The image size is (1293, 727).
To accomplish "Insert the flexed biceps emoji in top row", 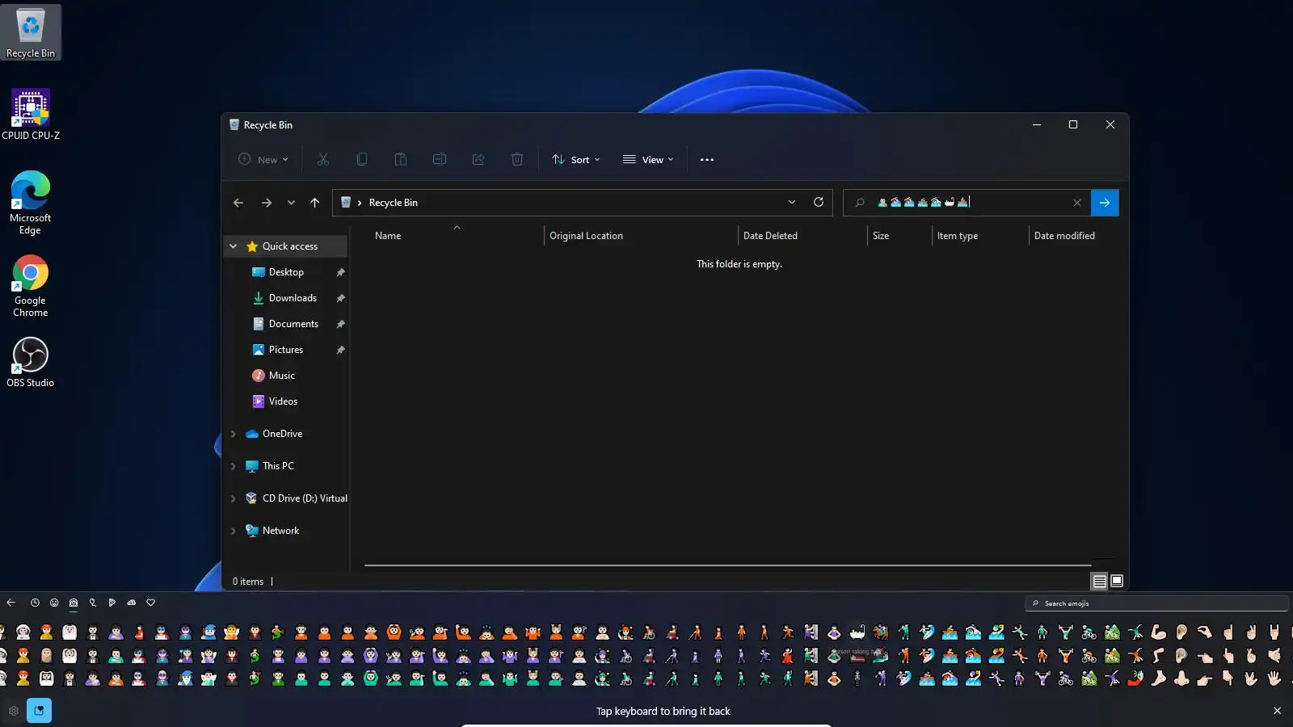I will coord(1158,632).
